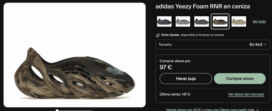Select the beige sand Foam RNR thumbnail
Screen dimensions: 272x111
click(239, 21)
